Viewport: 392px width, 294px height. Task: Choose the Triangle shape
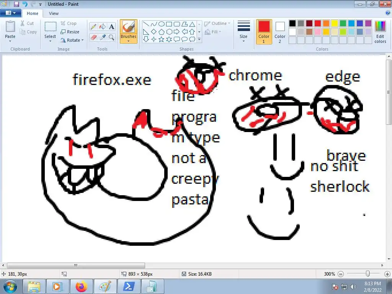(192, 24)
